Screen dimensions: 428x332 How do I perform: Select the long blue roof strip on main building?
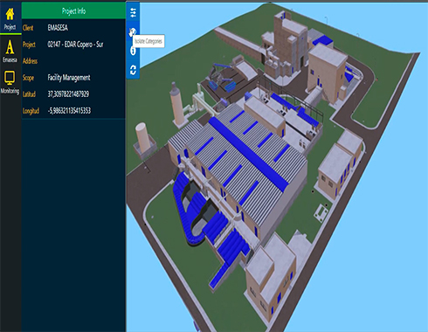[248, 154]
